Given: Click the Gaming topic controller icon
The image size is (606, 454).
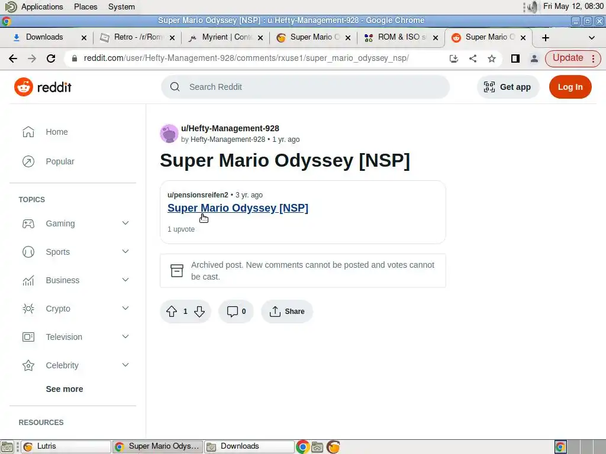Looking at the screenshot, I should click(28, 223).
